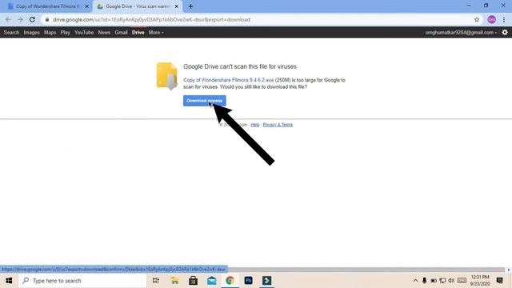The height and width of the screenshot is (288, 512).
Task: Expand the More dropdown in Google bar
Action: pyautogui.click(x=156, y=32)
